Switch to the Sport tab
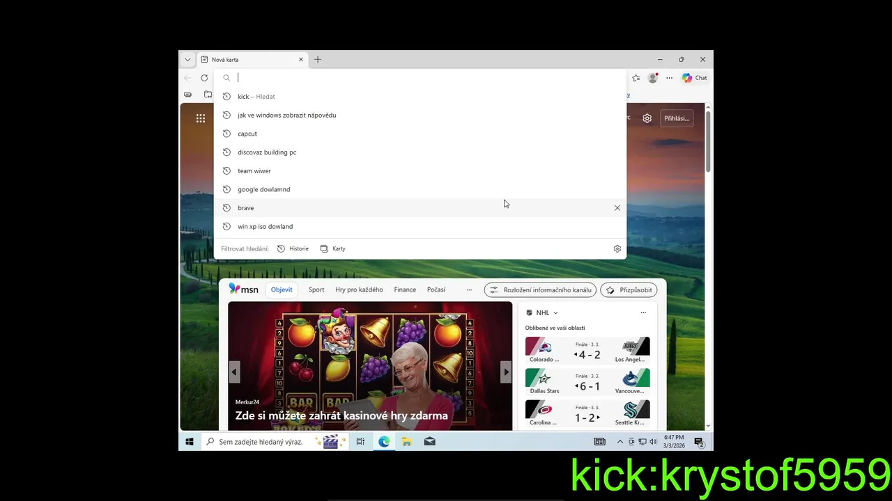The height and width of the screenshot is (501, 892). [x=316, y=289]
